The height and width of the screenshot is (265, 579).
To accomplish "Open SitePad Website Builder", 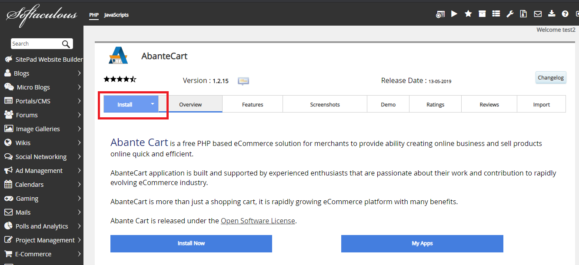I will 43,59.
